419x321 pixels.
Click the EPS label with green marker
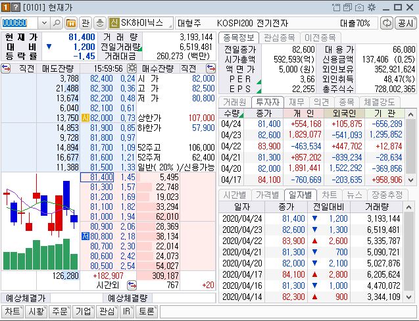pyautogui.click(x=240, y=89)
